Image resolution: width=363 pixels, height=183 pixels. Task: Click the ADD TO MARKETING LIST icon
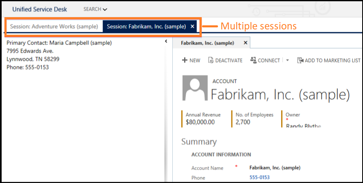pos(300,60)
